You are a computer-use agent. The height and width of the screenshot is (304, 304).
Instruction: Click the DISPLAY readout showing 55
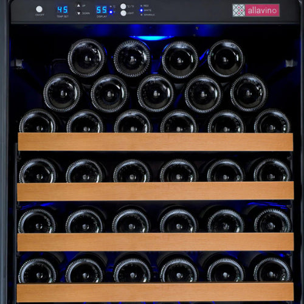pyautogui.click(x=102, y=10)
